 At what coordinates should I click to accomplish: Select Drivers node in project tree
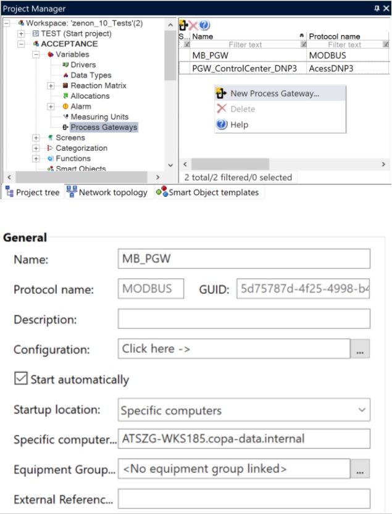pyautogui.click(x=83, y=65)
